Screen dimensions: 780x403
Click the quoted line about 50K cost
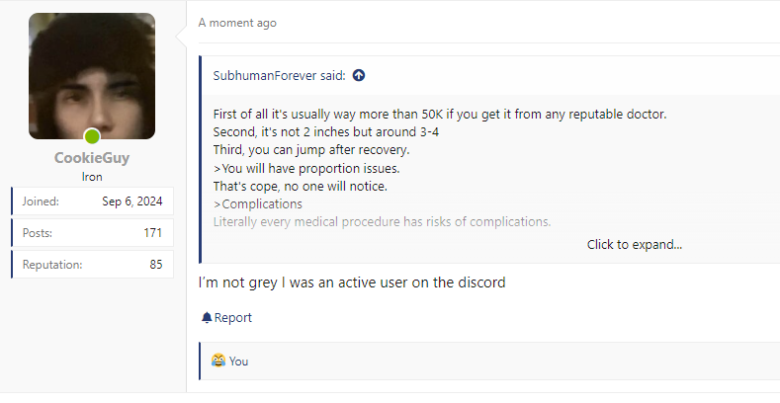[440, 115]
